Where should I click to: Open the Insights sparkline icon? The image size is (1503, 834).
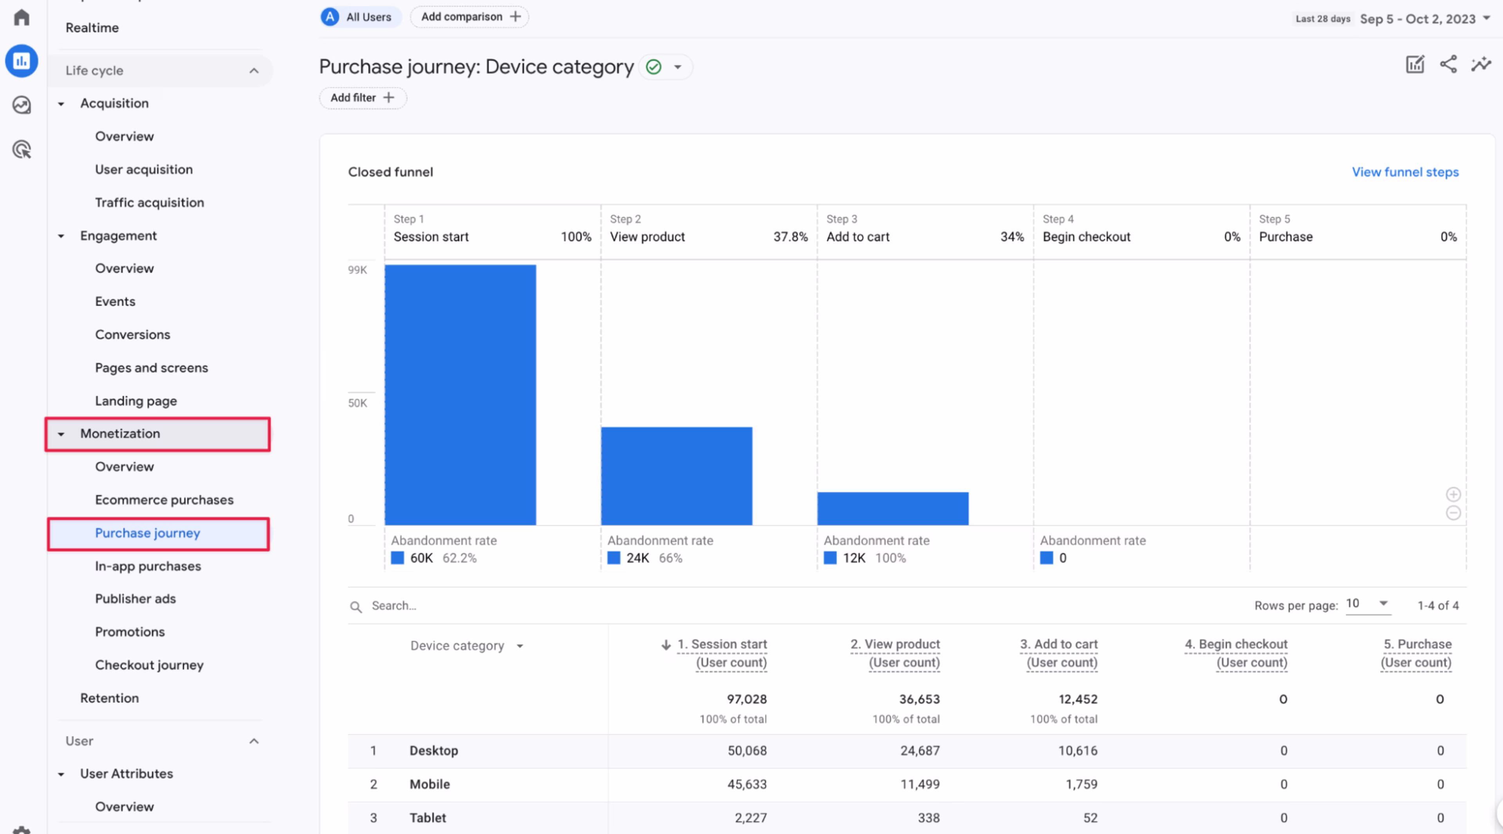pyautogui.click(x=1481, y=64)
